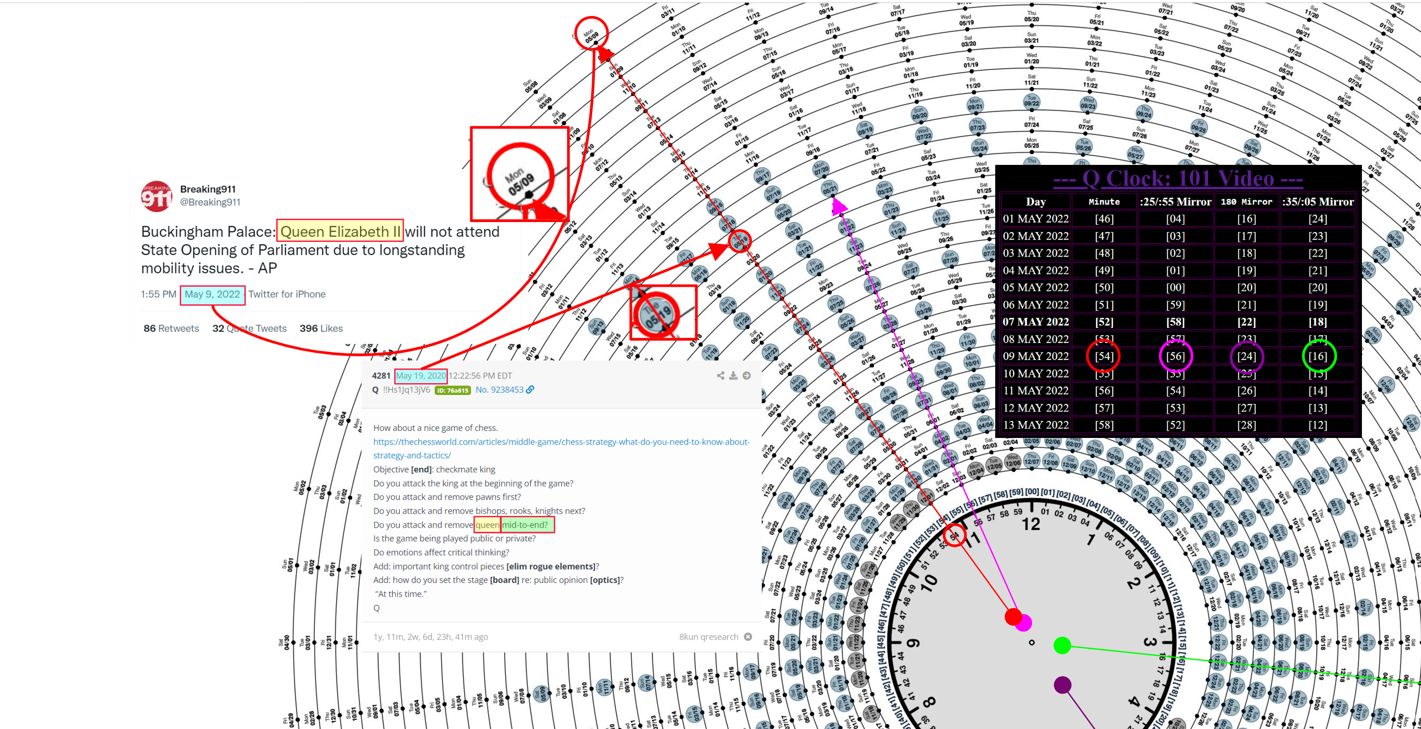Image resolution: width=1421 pixels, height=729 pixels.
Task: Click the 13 MAY 2022 row label
Action: (x=1035, y=425)
